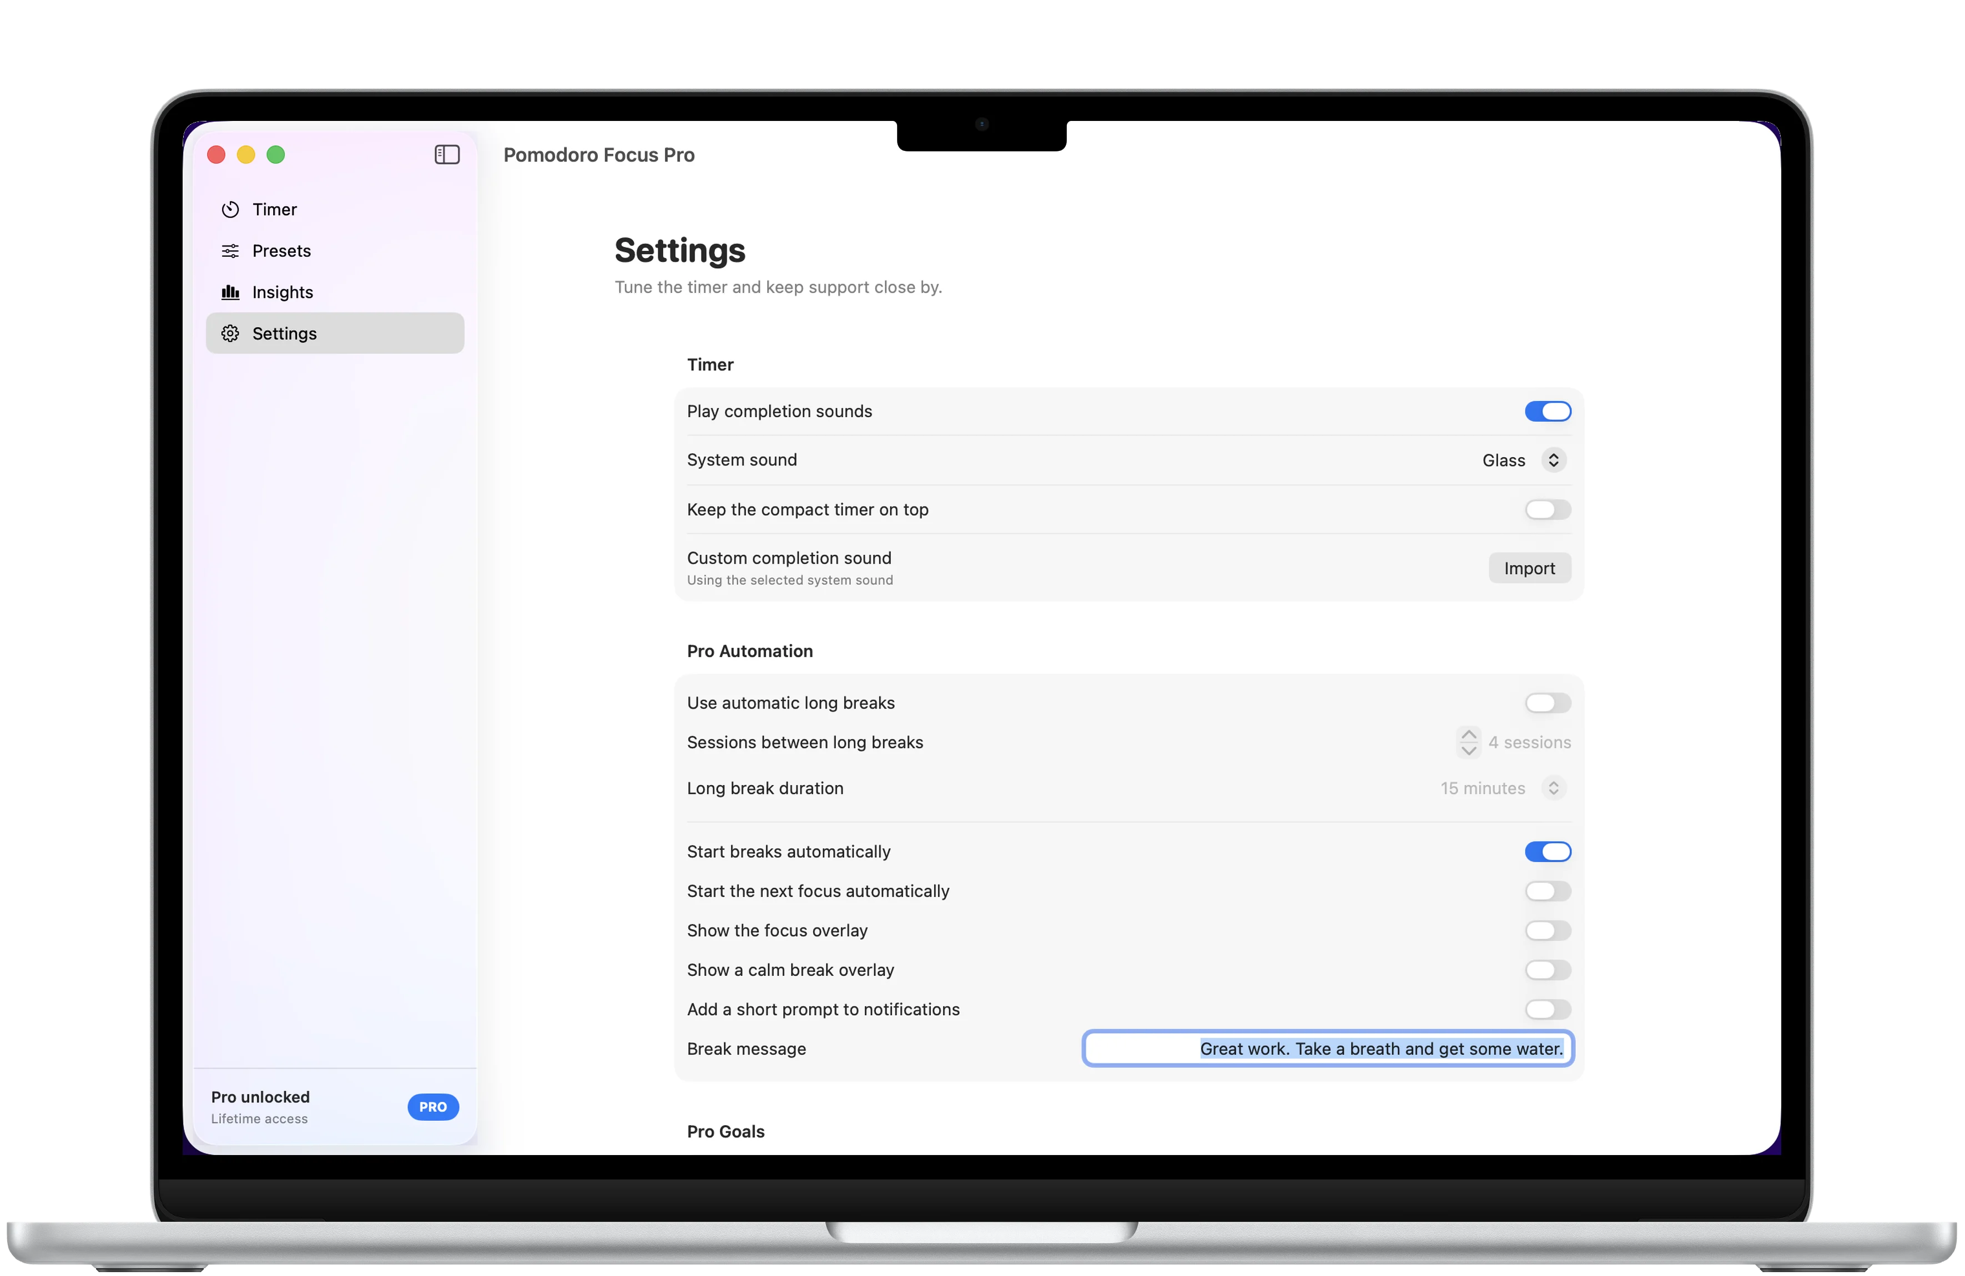The width and height of the screenshot is (1965, 1276).
Task: Click the Pro Automation section heading
Action: [x=750, y=650]
